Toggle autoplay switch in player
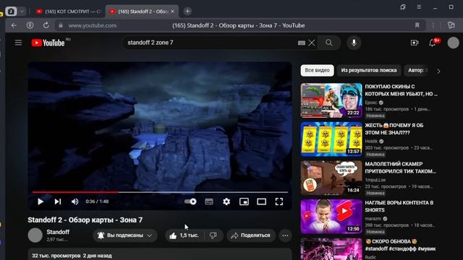The width and height of the screenshot is (463, 260). tap(190, 201)
